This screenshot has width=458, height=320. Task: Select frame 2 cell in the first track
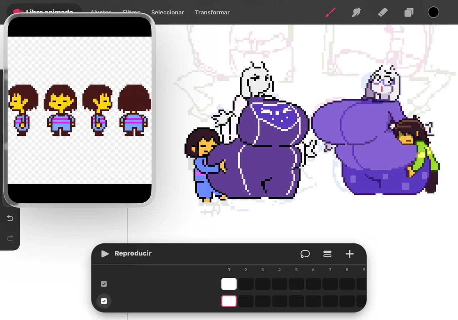click(x=246, y=284)
